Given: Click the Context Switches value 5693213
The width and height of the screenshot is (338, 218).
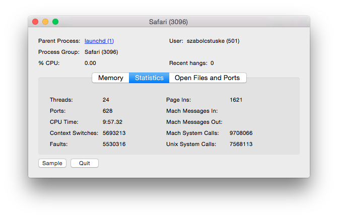Looking at the screenshot, I should click(x=114, y=133).
